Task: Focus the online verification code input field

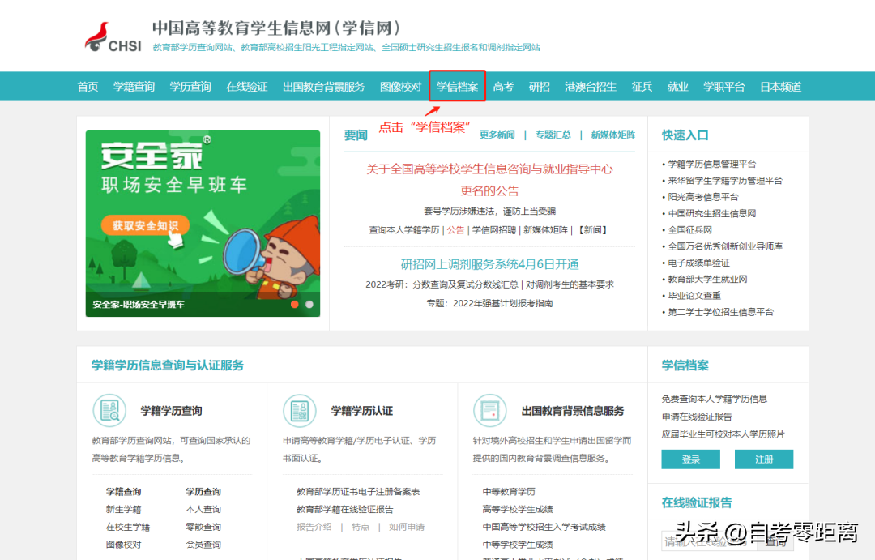Action: [709, 541]
